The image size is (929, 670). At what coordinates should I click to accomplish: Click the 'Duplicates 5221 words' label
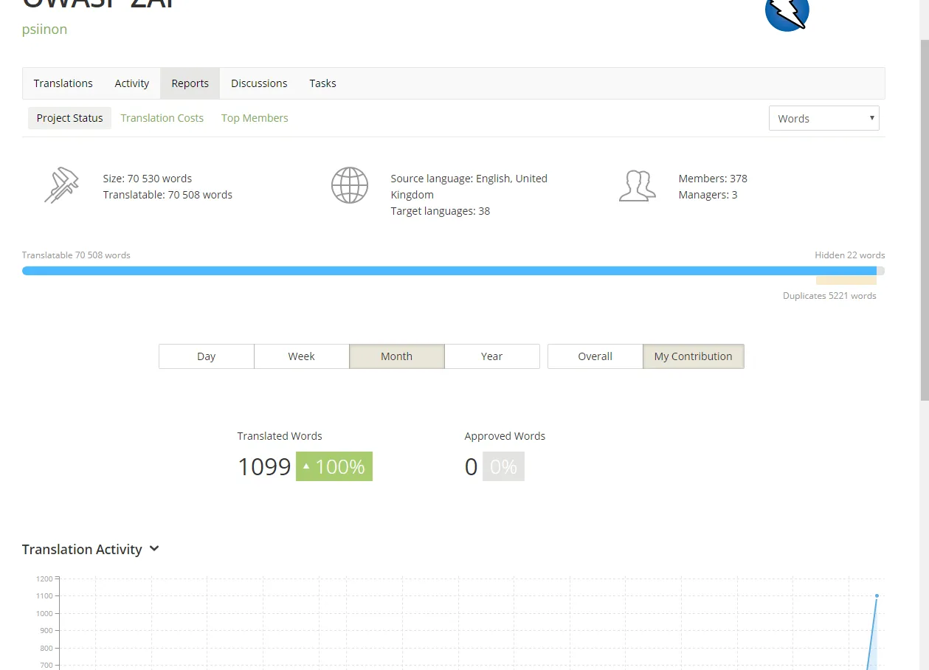pos(829,296)
